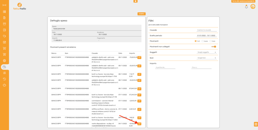Image resolution: width=258 pixels, height=130 pixels.
Task: Open the contacts address book icon
Action: click(x=5, y=30)
